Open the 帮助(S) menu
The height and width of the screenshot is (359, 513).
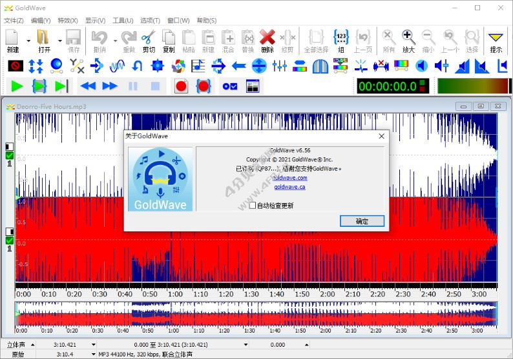(207, 21)
